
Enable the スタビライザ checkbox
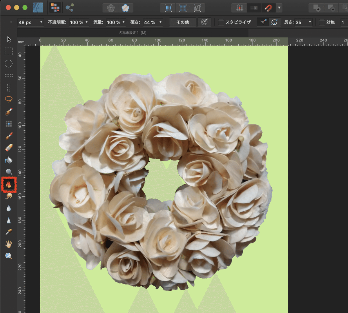pos(221,22)
